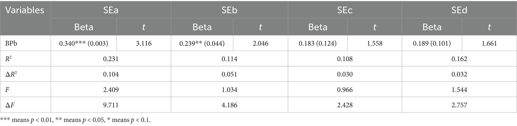Select the t value 3.116
This screenshot has height=126, width=517.
click(144, 43)
